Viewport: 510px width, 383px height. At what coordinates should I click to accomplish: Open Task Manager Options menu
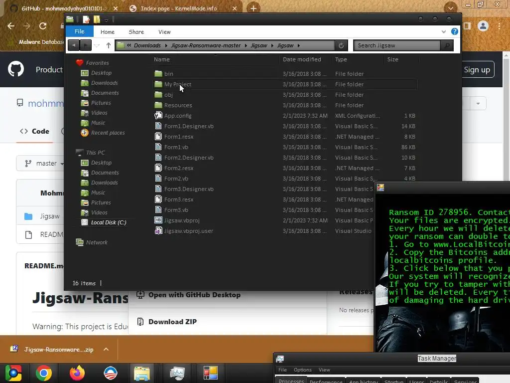(302, 370)
